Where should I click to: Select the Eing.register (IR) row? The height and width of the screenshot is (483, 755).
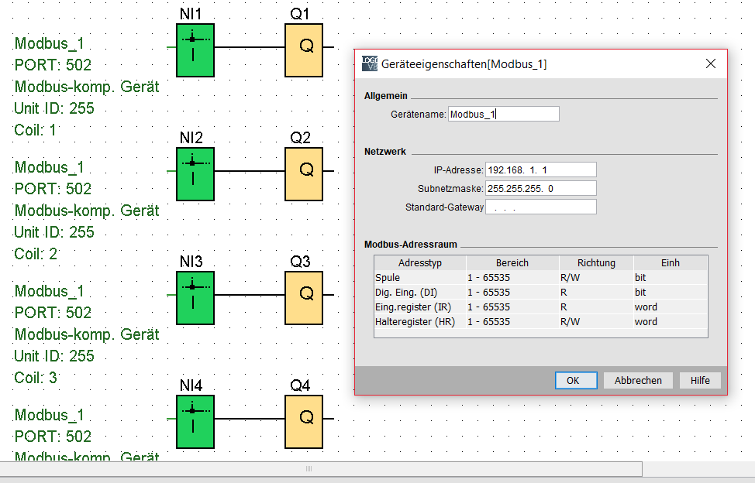click(541, 307)
